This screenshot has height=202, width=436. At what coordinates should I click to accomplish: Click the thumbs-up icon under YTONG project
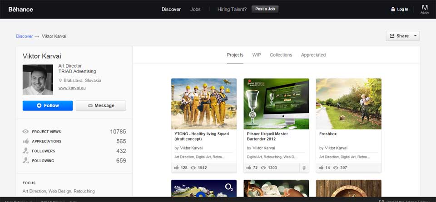pyautogui.click(x=176, y=168)
